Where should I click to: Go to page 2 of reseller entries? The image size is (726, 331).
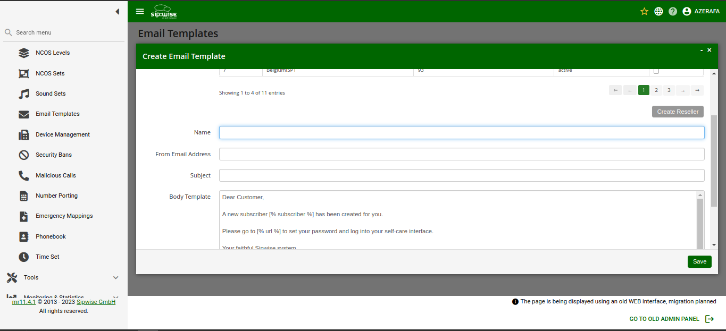click(656, 90)
